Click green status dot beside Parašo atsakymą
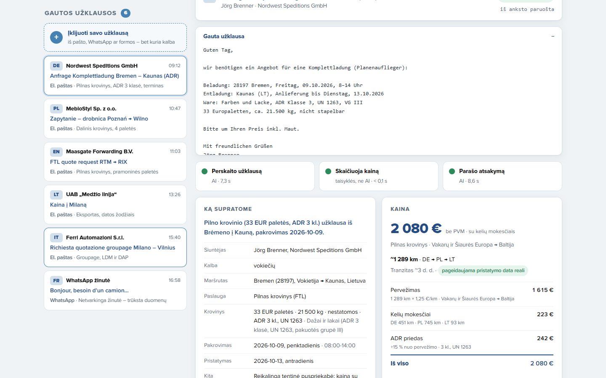This screenshot has width=606, height=378. pos(452,171)
